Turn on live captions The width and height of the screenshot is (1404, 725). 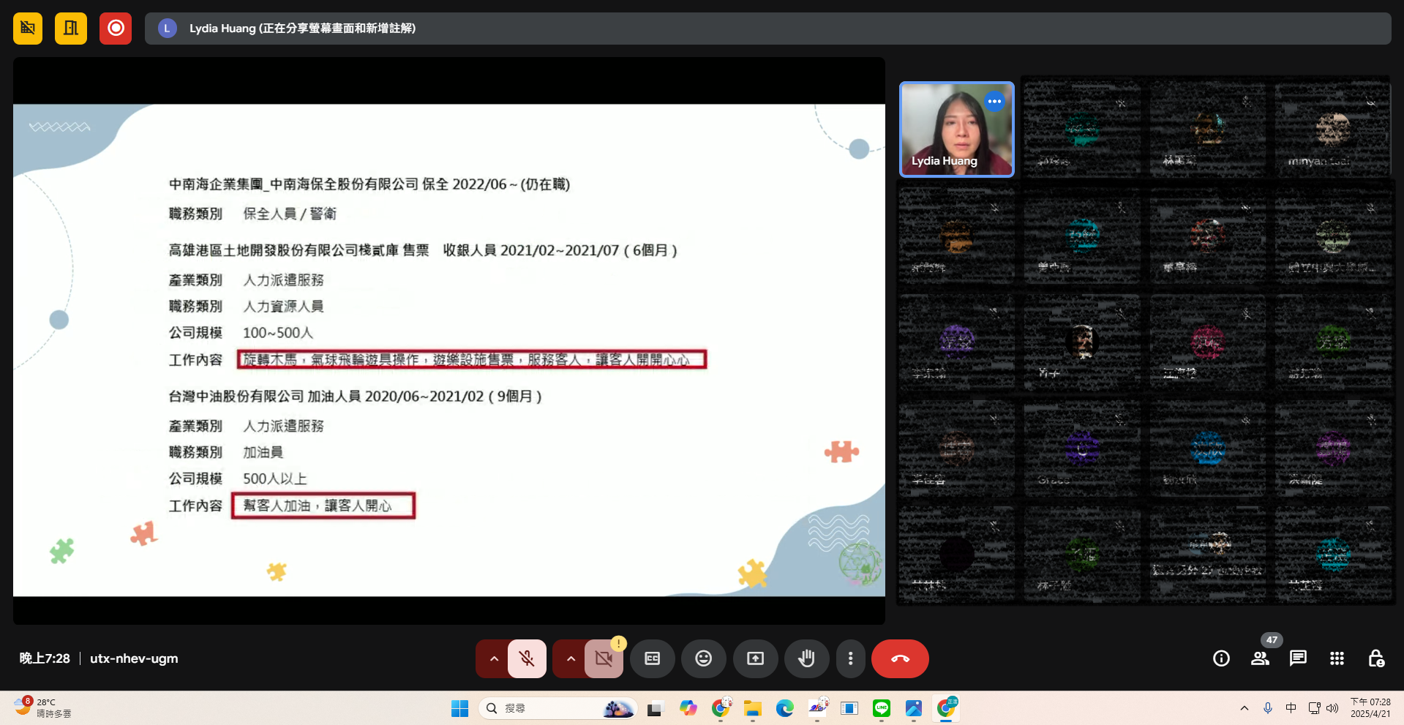pyautogui.click(x=652, y=658)
